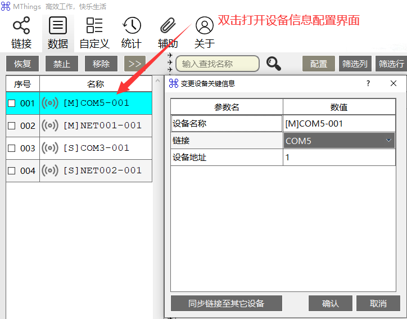
Task: Click the dialog's MThings title icon
Action: point(173,83)
